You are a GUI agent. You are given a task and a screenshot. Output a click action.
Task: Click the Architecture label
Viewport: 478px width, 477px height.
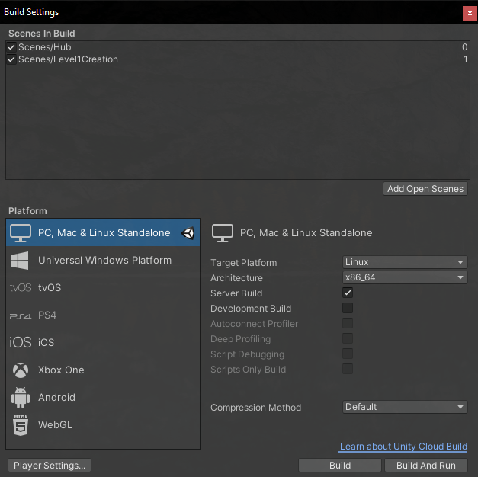coord(236,278)
